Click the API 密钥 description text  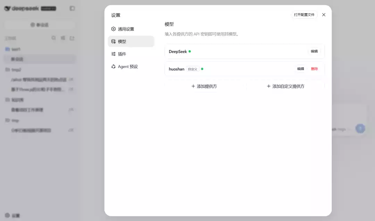pos(202,34)
